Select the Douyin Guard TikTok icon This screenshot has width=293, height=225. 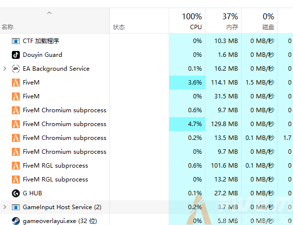point(16,55)
